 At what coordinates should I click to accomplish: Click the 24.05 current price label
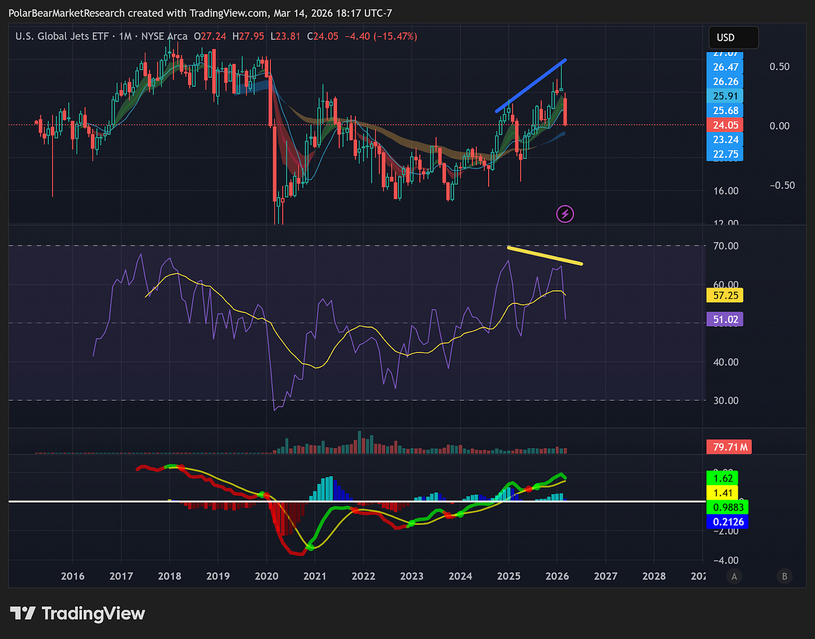tap(725, 125)
